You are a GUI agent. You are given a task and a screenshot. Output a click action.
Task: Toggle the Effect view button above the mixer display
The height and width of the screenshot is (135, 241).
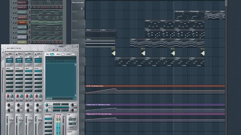coord(52,54)
